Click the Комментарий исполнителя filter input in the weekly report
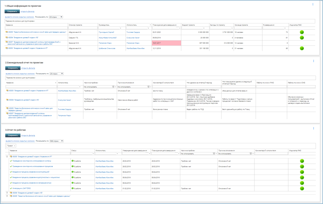The height and width of the screenshot is (204, 323). [169, 87]
